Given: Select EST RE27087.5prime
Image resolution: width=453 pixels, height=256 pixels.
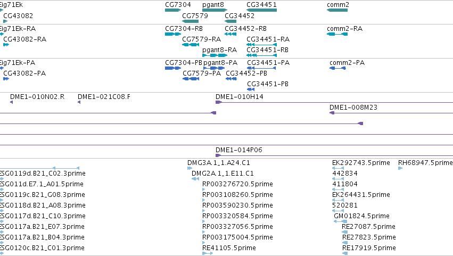Looking at the screenshot, I should 368,227.
